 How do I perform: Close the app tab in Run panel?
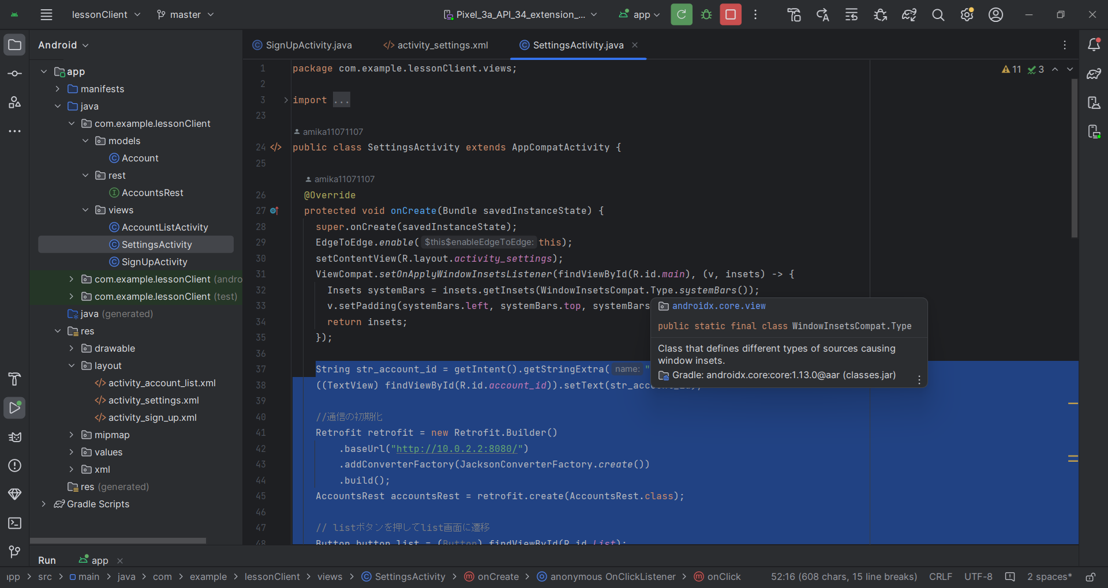pos(120,561)
